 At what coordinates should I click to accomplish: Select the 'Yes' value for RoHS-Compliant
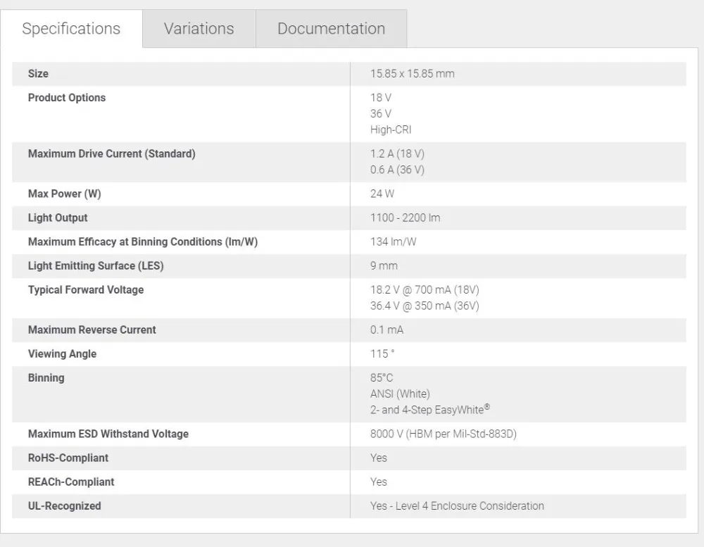click(x=379, y=458)
